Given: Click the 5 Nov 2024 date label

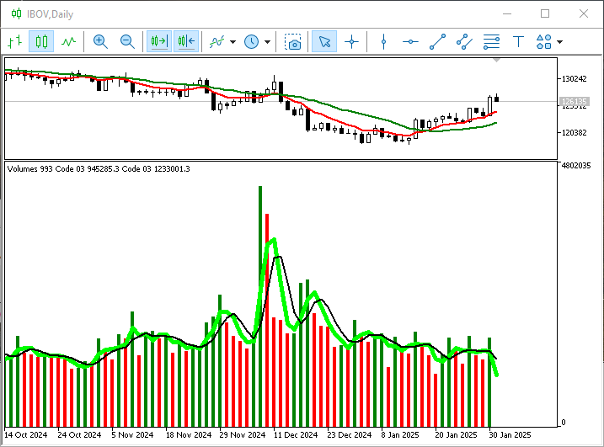Looking at the screenshot, I should 132,434.
